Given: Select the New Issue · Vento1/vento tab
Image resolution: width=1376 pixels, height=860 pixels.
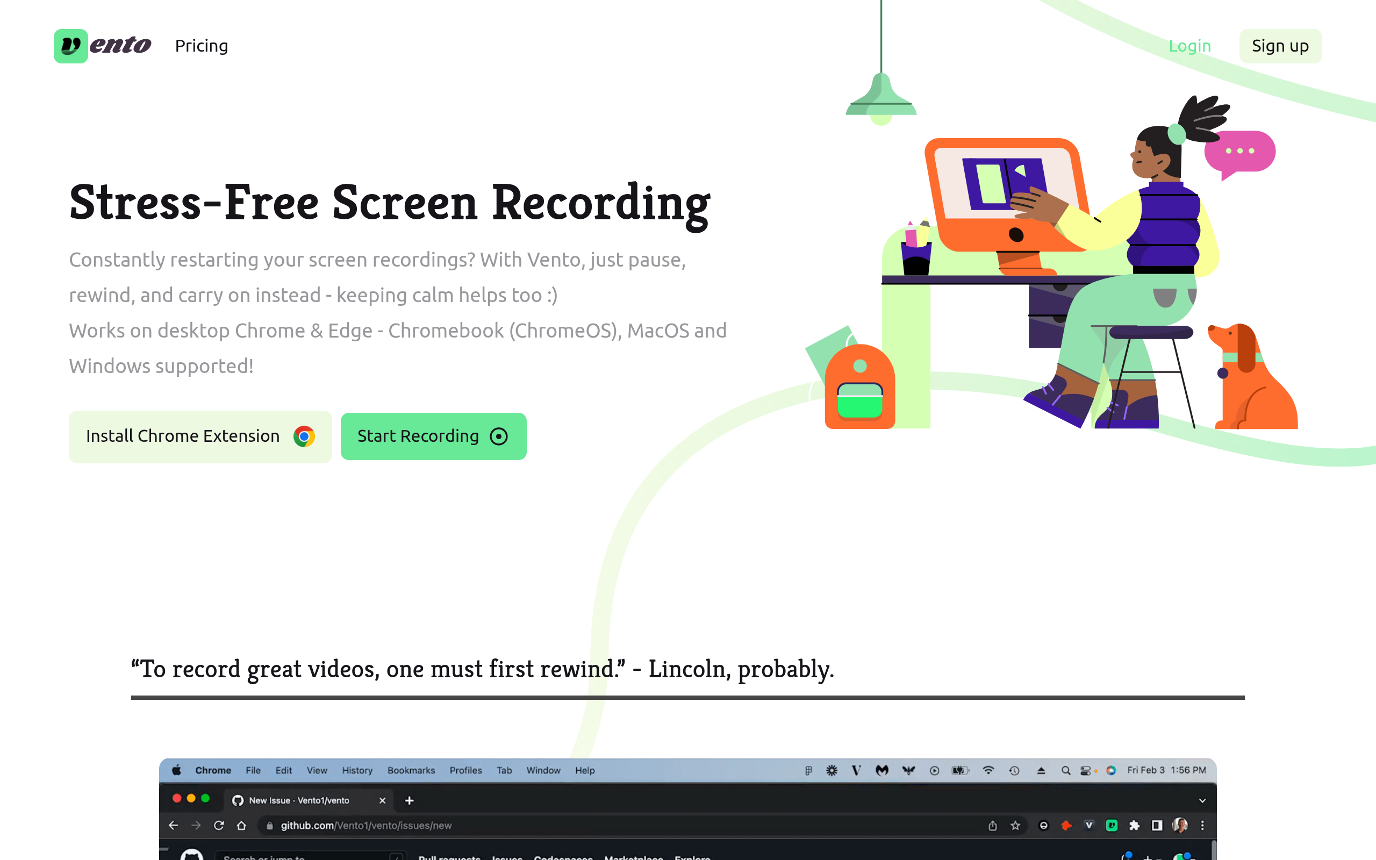Looking at the screenshot, I should pos(299,800).
